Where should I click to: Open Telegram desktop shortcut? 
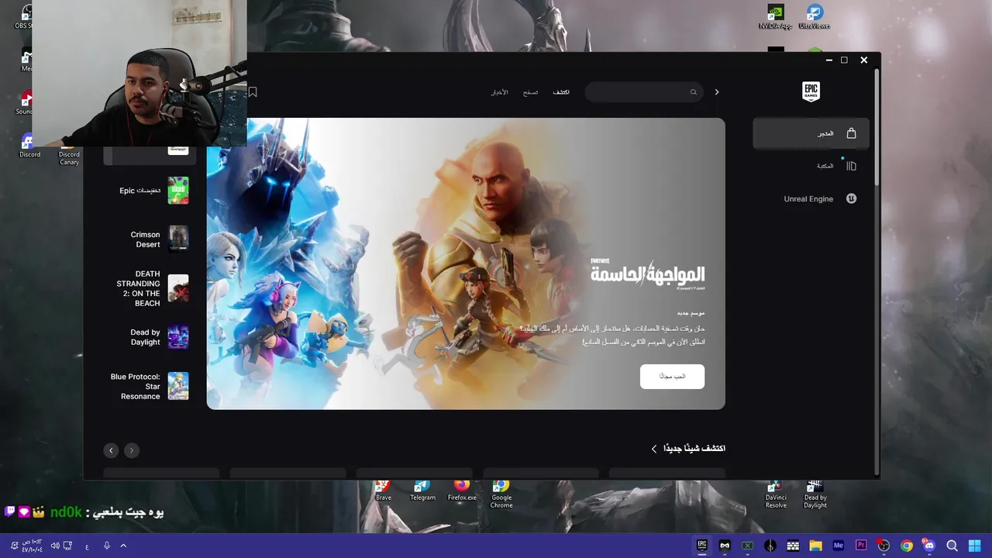tap(422, 491)
